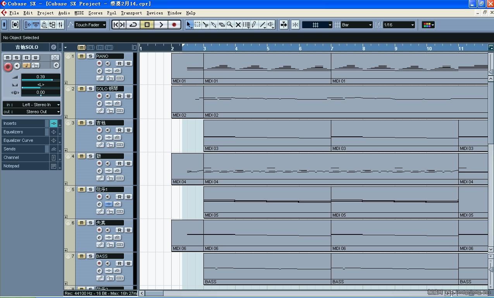The width and height of the screenshot is (494, 298).
Task: Open the snap mode grid dropdown
Action: click(317, 25)
